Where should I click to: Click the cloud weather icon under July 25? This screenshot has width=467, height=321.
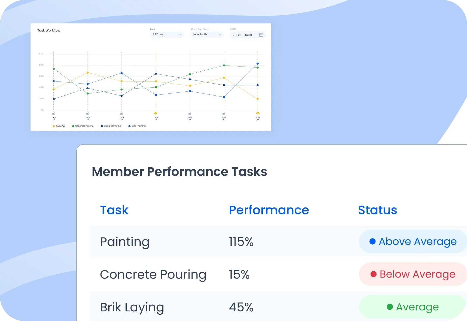[54, 114]
